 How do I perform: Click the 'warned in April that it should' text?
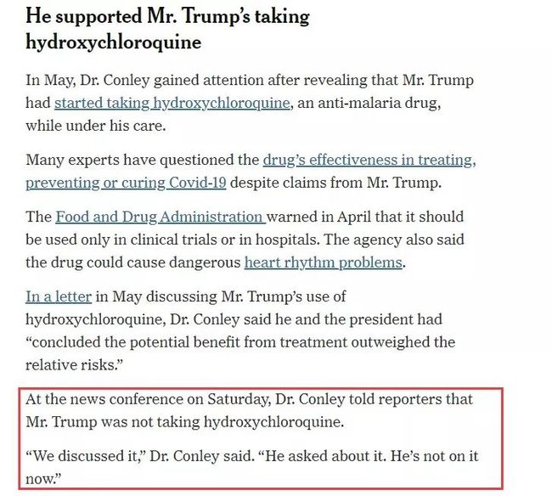(365, 217)
